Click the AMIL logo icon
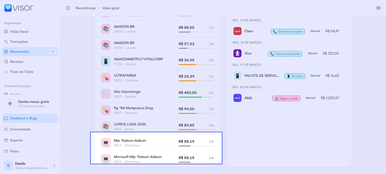 (237, 98)
